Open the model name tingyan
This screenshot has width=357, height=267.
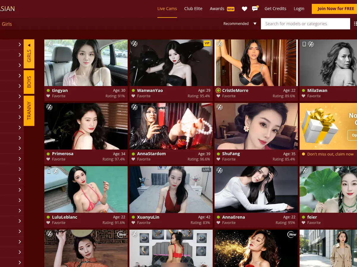60,90
